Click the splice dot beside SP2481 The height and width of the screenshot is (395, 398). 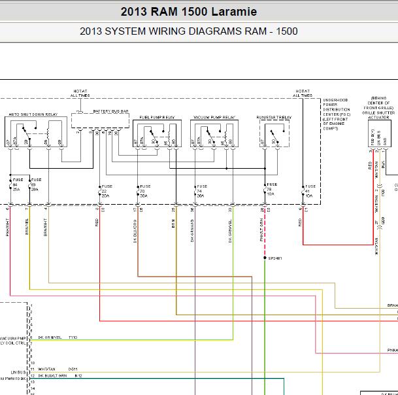pyautogui.click(x=265, y=258)
